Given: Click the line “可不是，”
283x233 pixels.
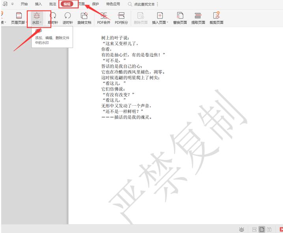Looking at the screenshot, I should [x=114, y=60].
